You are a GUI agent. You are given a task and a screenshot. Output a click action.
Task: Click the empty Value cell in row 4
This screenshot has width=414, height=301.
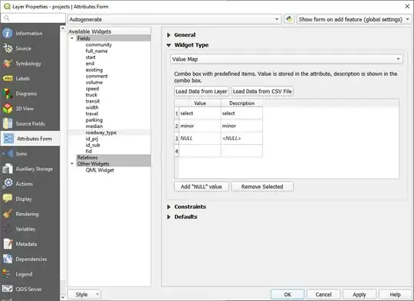[199, 151]
